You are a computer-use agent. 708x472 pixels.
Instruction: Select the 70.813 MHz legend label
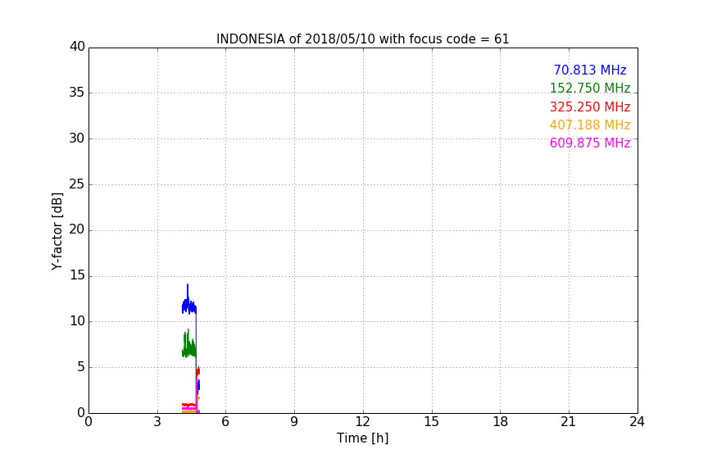[590, 70]
